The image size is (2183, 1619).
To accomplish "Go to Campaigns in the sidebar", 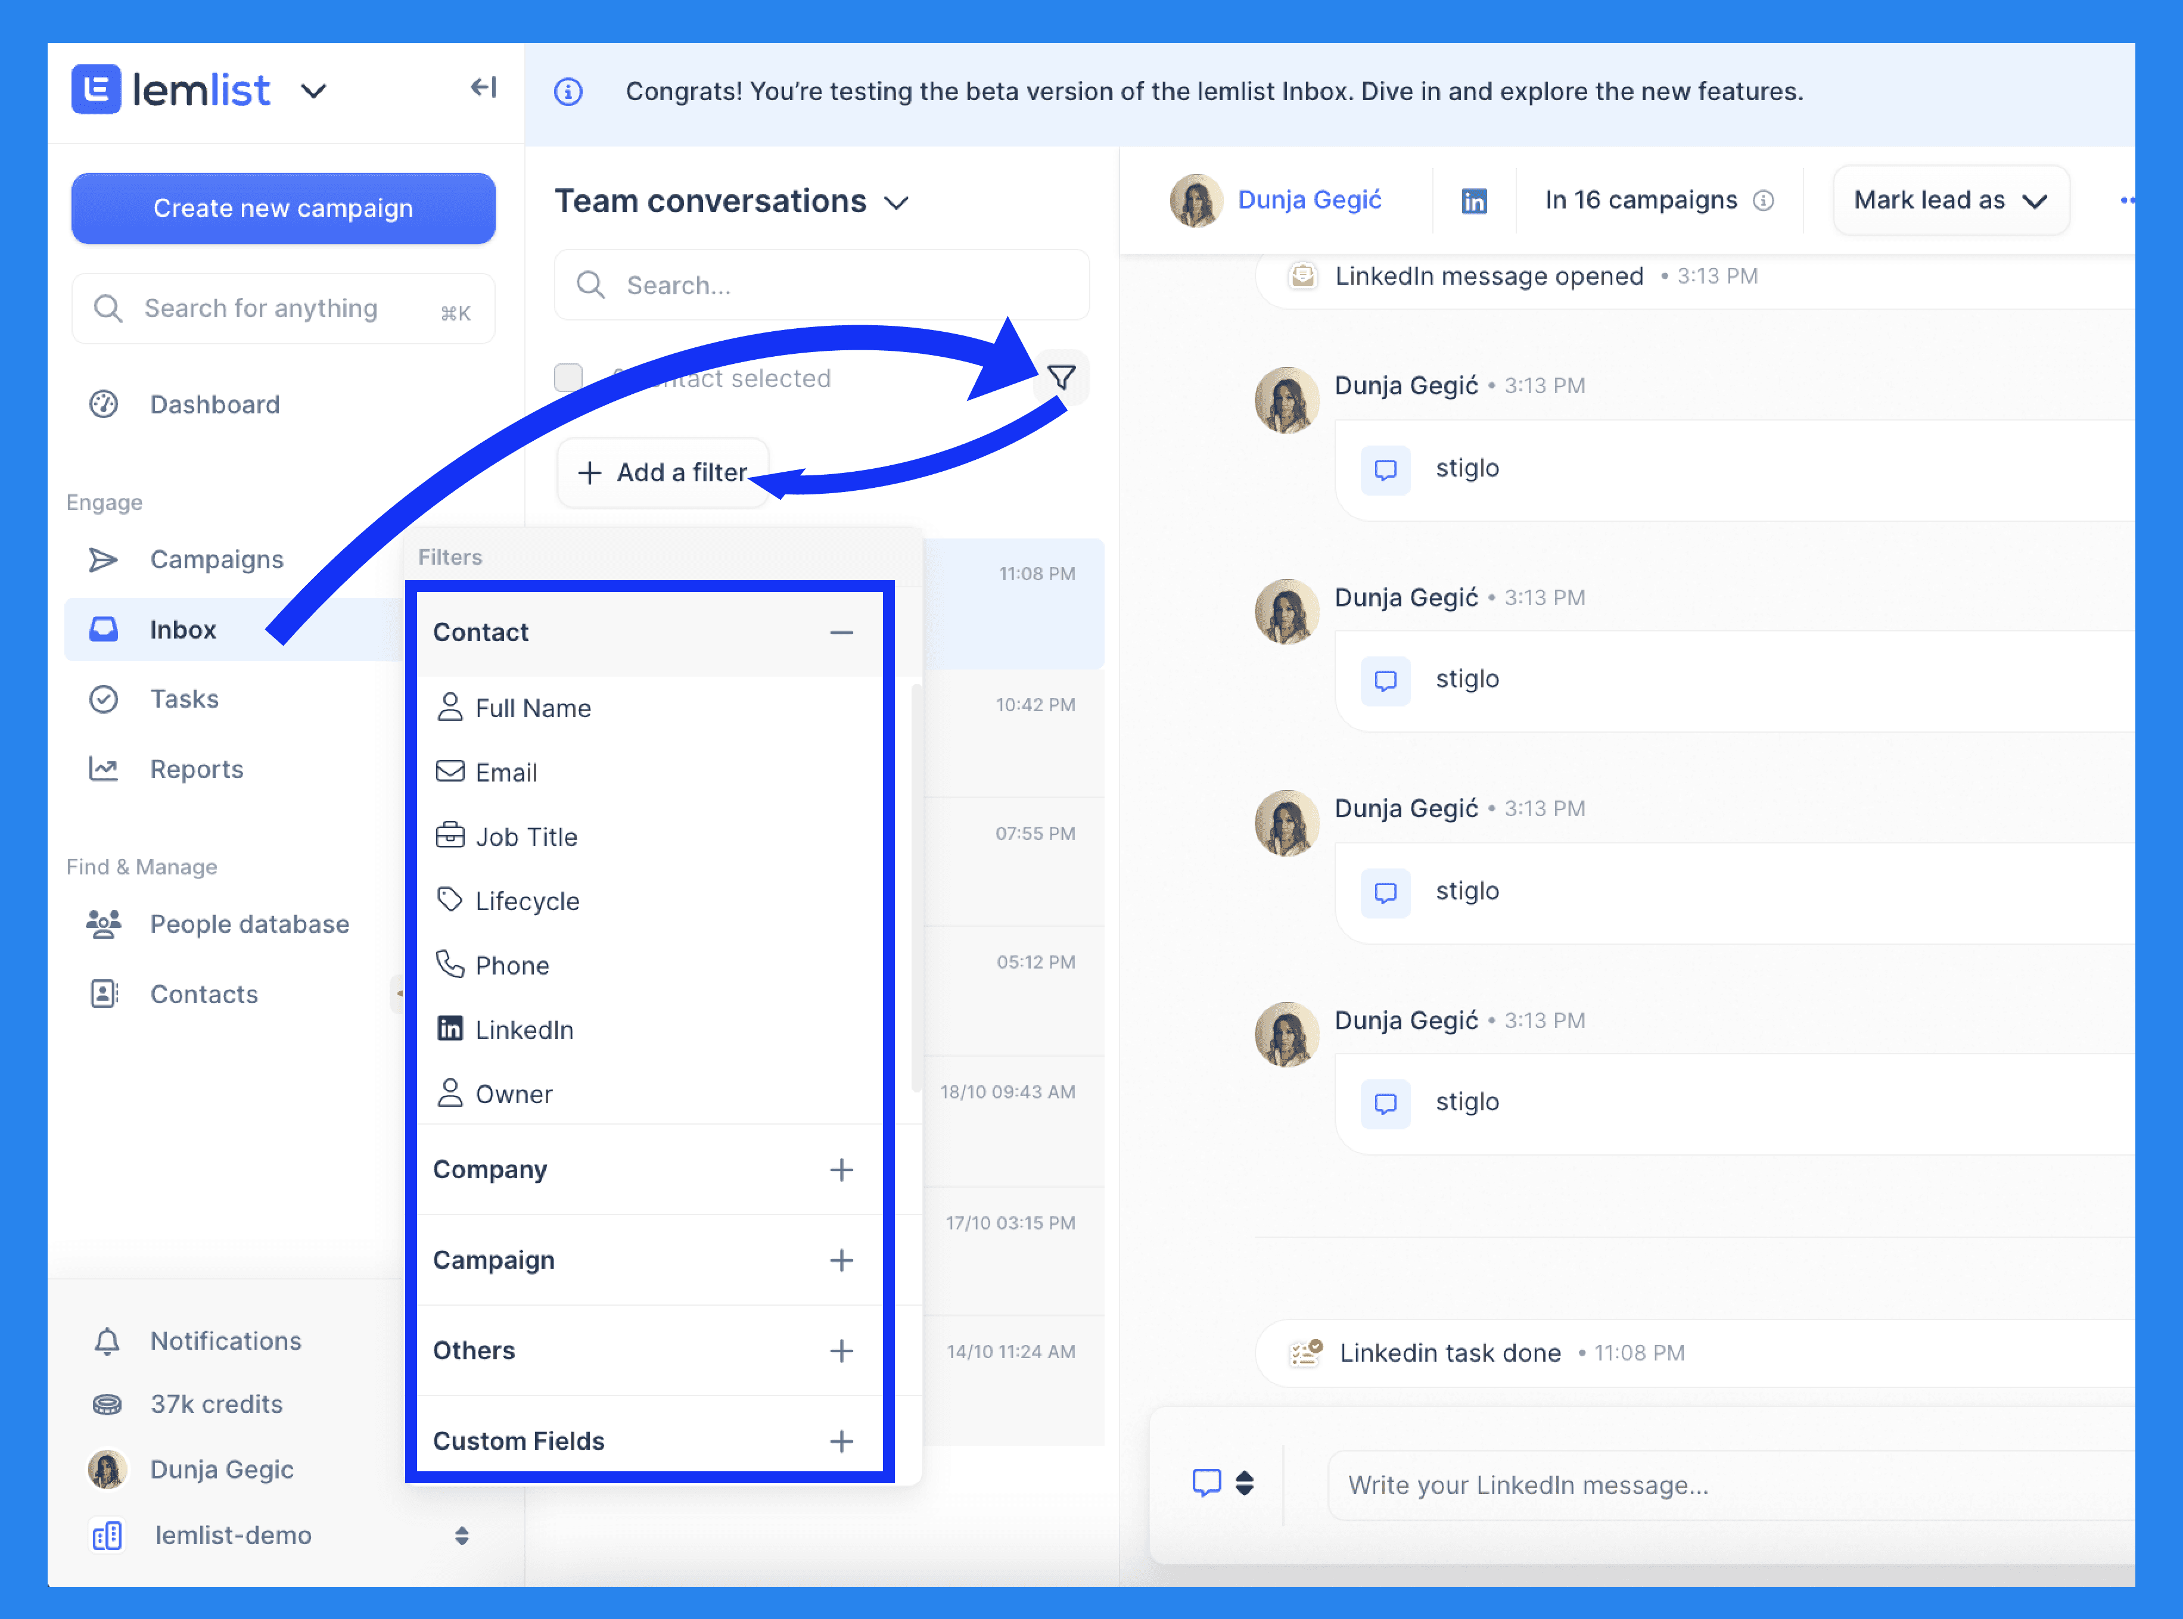I will coord(217,559).
